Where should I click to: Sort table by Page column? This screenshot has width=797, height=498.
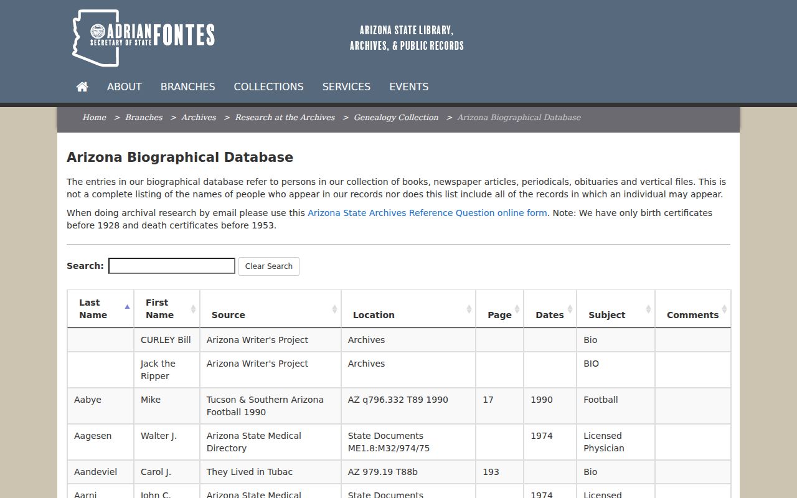point(500,309)
